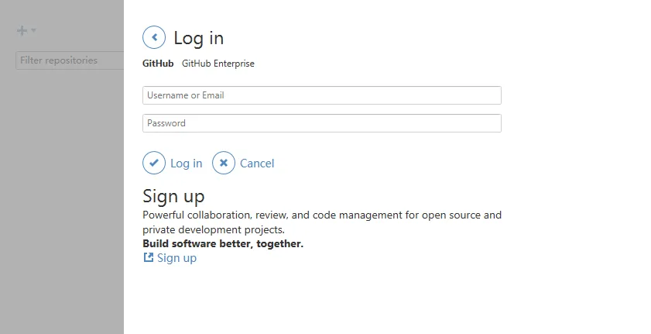Click the bold 'Build software better, together.' text
Viewport: 651px width, 334px height.
click(x=223, y=243)
